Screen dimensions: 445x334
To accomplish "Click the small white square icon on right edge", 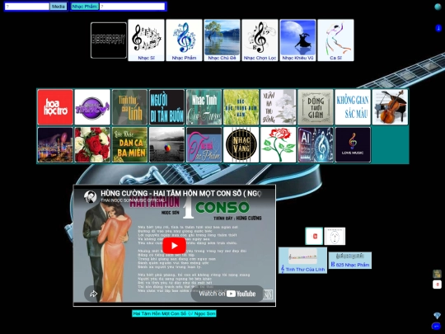I will click(x=437, y=285).
